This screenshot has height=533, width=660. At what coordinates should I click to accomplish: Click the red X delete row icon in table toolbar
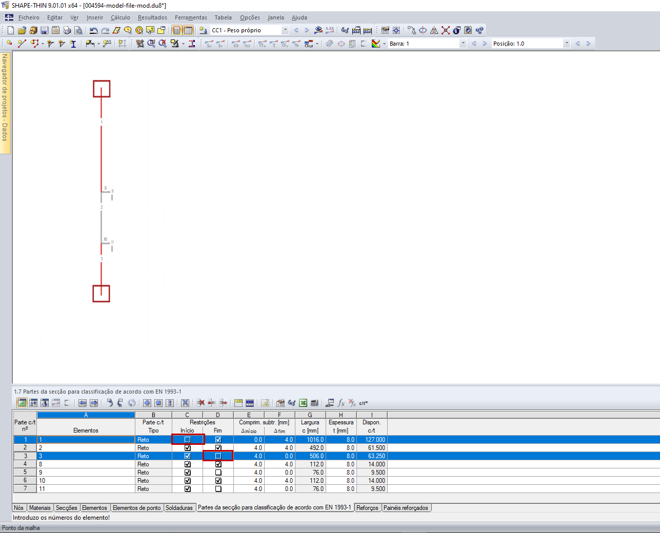[201, 403]
